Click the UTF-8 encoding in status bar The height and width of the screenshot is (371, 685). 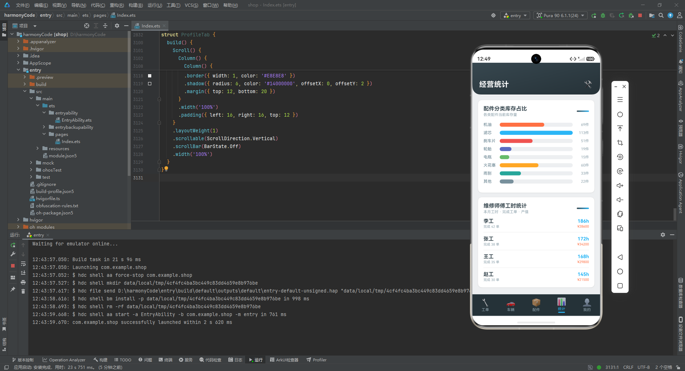[x=644, y=367]
